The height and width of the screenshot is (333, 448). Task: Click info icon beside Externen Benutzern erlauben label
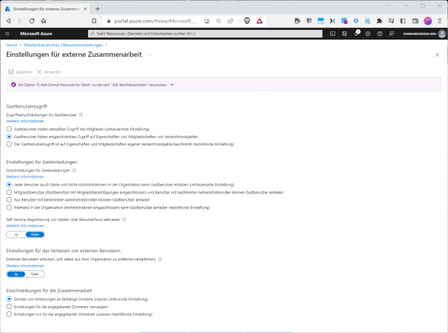pyautogui.click(x=160, y=259)
